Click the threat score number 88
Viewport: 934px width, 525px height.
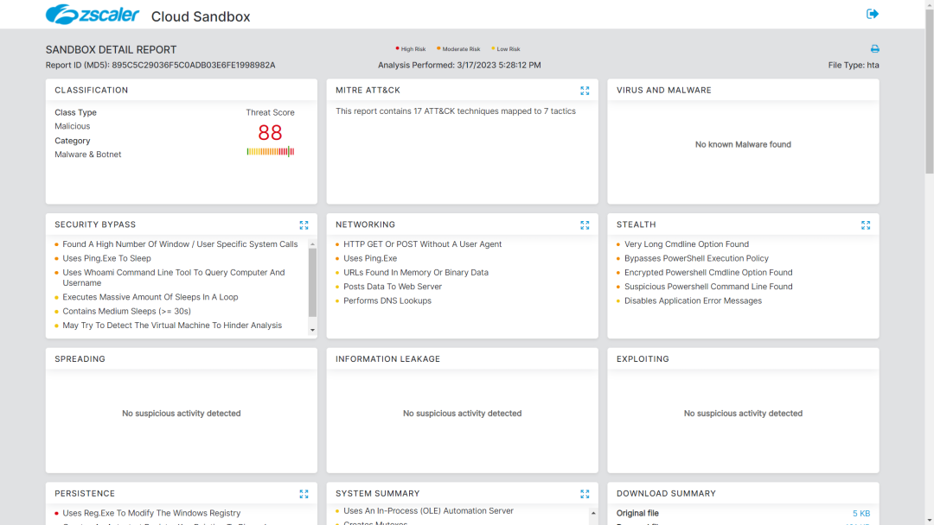point(270,133)
